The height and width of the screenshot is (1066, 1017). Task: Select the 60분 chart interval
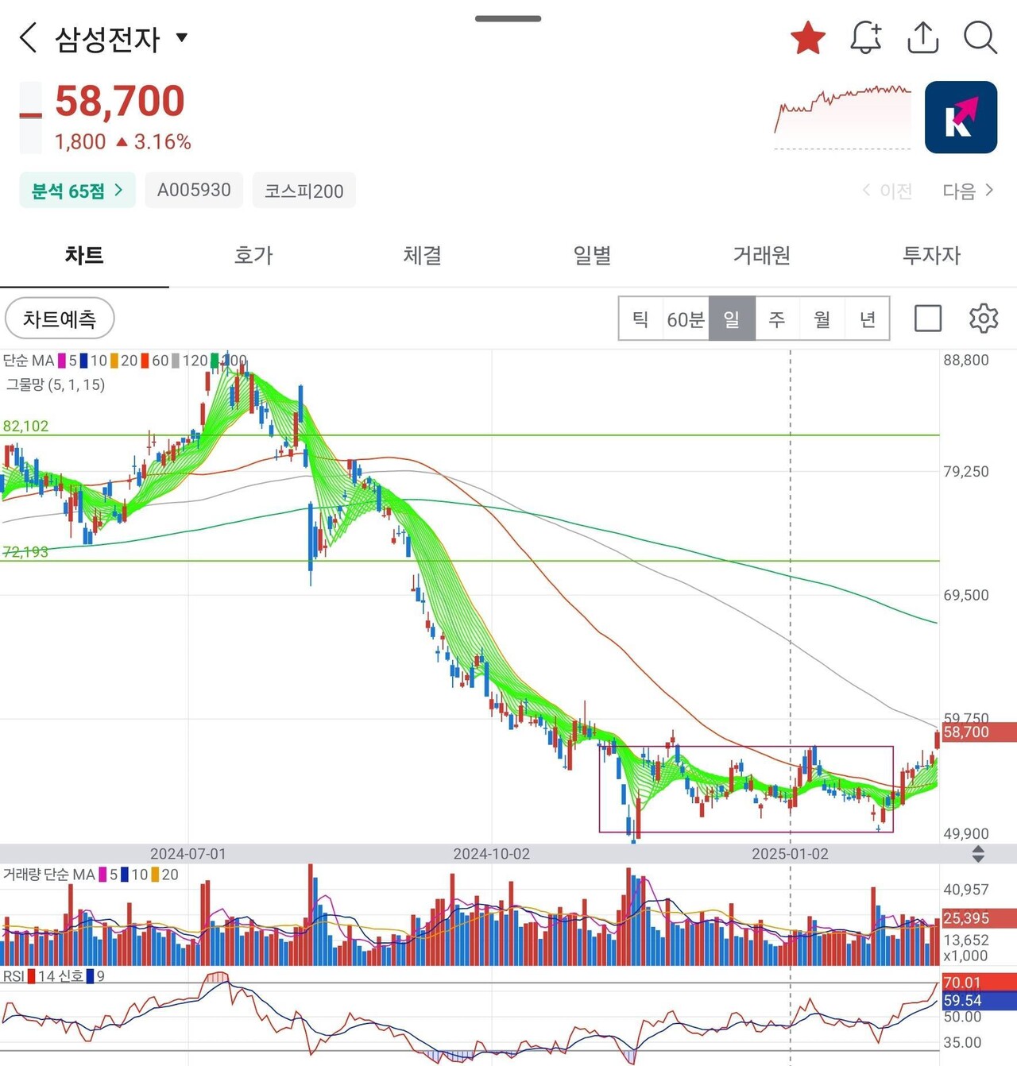click(685, 319)
